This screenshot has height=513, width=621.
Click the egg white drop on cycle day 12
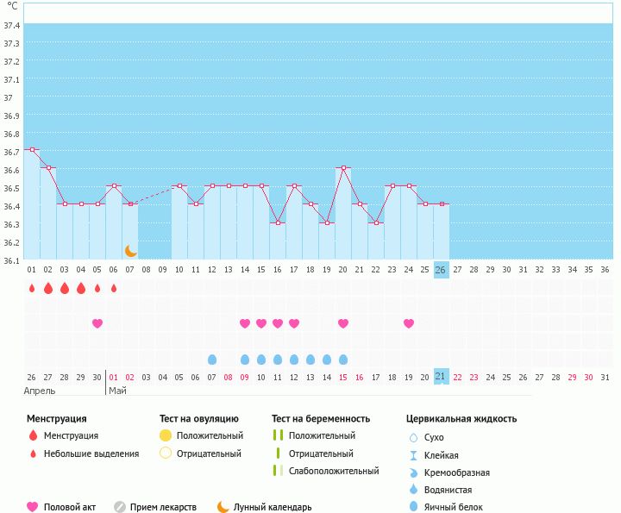coord(212,360)
